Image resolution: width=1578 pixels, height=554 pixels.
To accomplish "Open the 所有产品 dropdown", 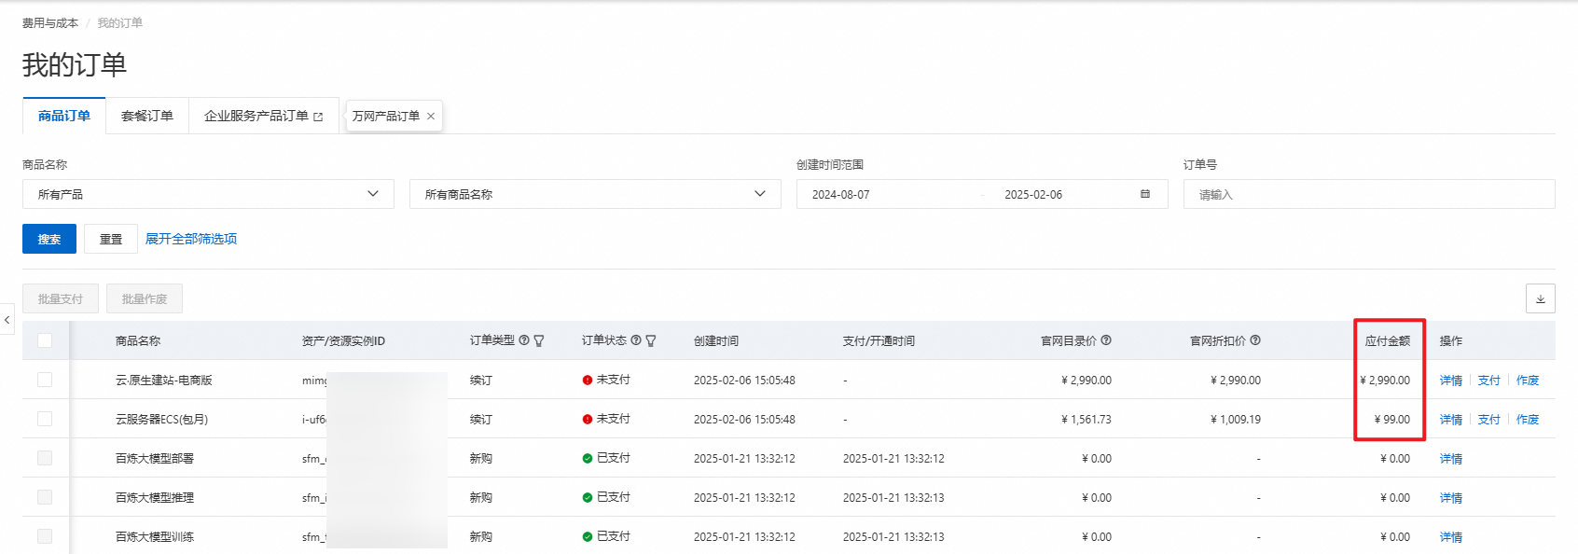I will click(208, 194).
